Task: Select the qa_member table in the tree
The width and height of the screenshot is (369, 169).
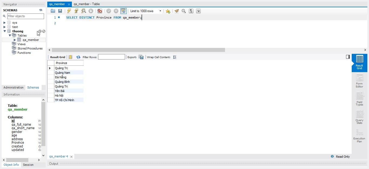Action: 31,40
